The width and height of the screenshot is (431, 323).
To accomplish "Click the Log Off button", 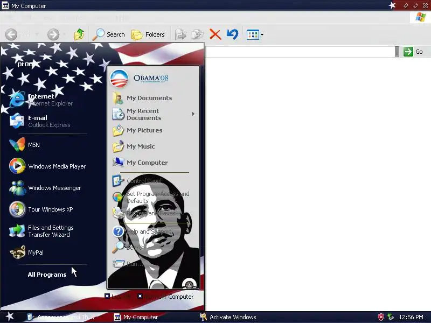I will [x=117, y=297].
